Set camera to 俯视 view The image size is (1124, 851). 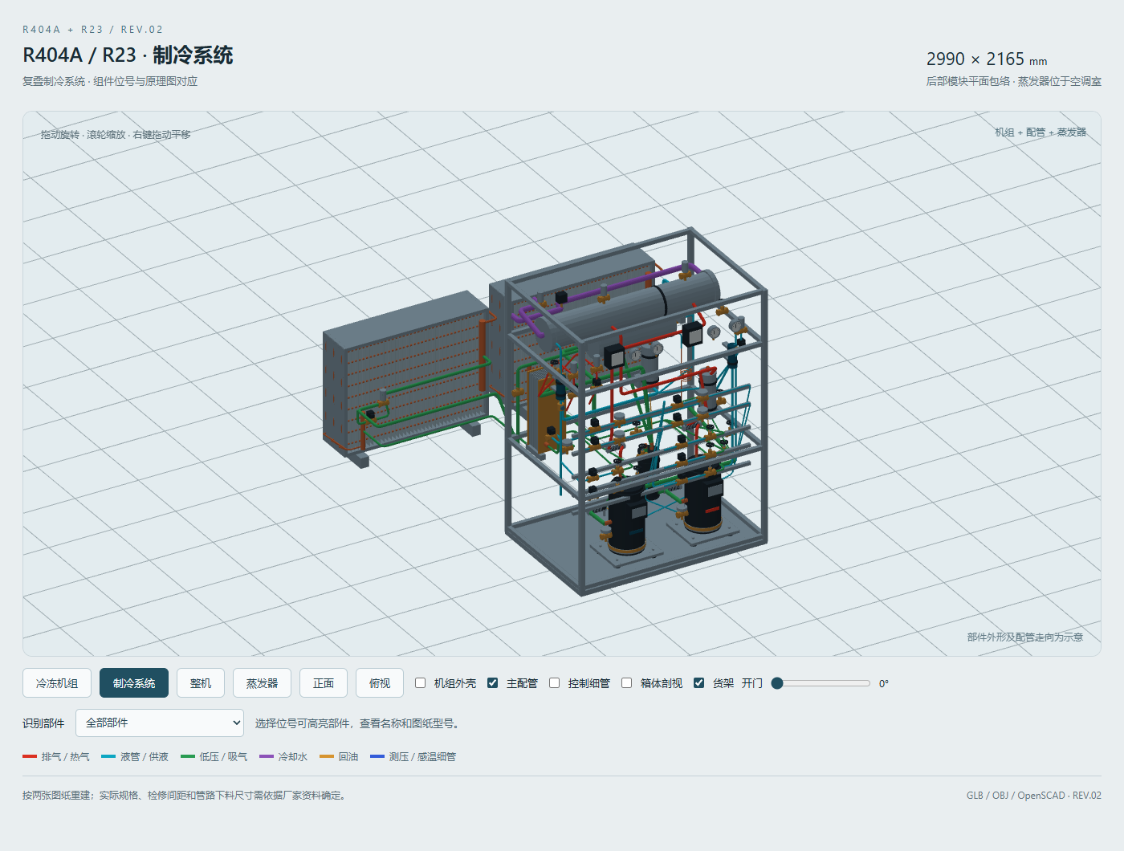coord(380,683)
